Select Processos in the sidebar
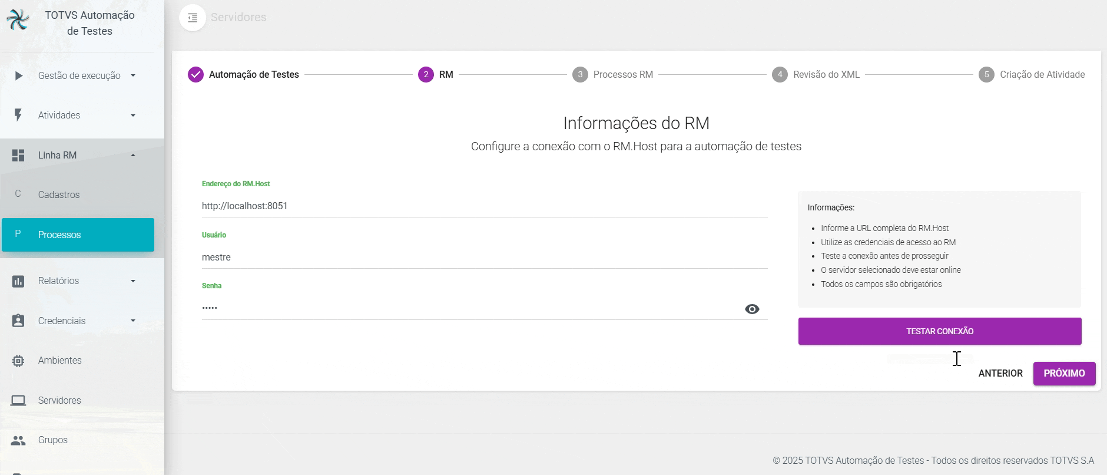This screenshot has width=1107, height=475. (78, 235)
